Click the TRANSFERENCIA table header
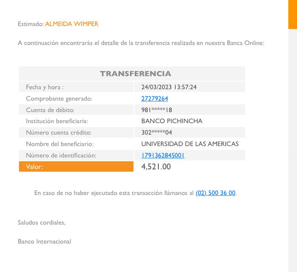 135,74
